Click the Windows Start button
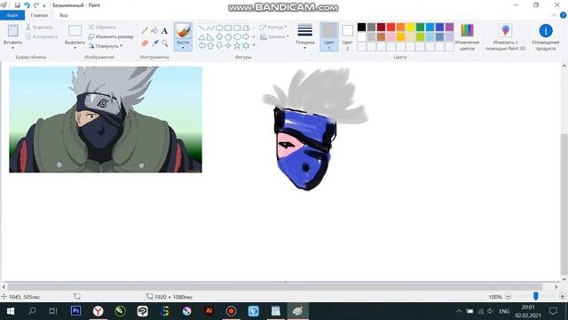The width and height of the screenshot is (568, 320). click(10, 311)
